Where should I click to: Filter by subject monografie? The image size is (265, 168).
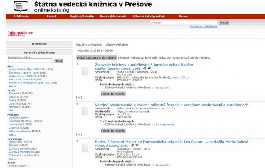16,124
